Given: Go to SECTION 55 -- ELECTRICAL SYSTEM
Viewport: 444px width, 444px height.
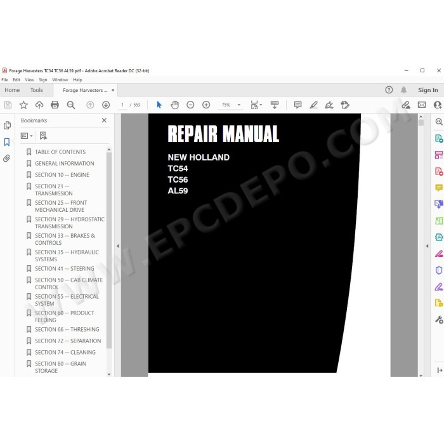Looking at the screenshot, I should (67, 300).
